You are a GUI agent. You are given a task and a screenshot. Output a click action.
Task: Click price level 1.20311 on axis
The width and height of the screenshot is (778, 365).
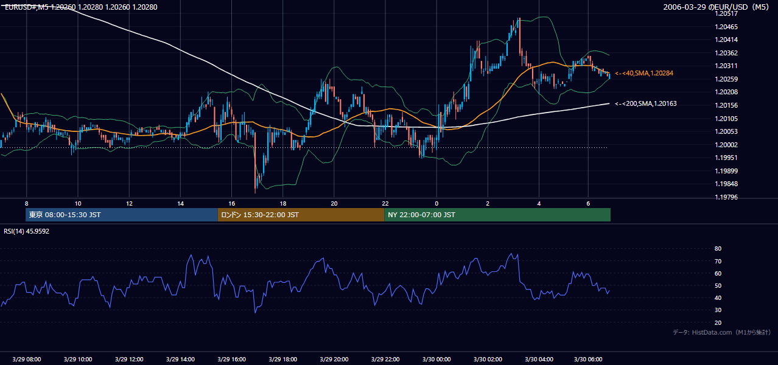727,66
